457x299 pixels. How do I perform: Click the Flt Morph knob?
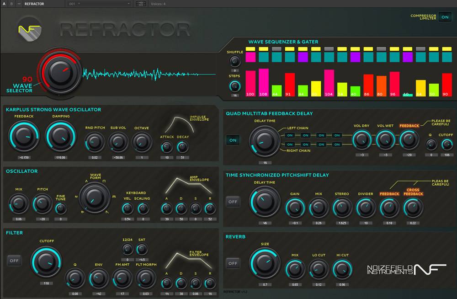pyautogui.click(x=146, y=278)
